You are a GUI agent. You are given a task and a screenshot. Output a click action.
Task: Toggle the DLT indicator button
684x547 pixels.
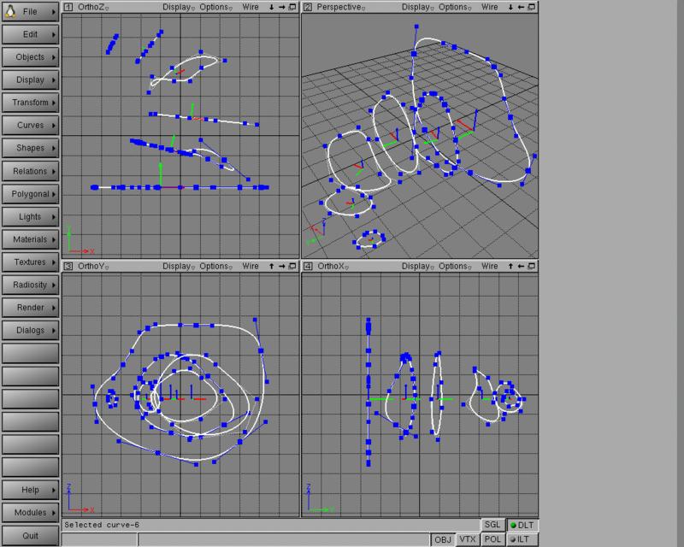[x=522, y=525]
